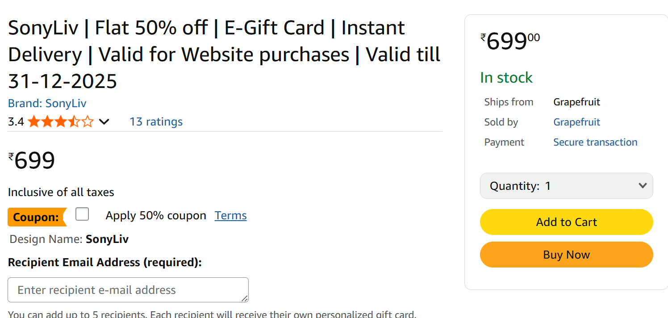The image size is (668, 318).
Task: Click the resize handle of the email field
Action: [245, 298]
